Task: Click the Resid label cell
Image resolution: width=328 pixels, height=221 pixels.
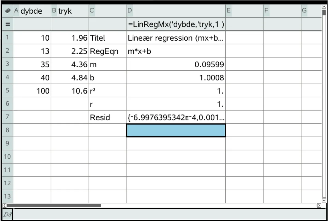Action: click(x=107, y=117)
